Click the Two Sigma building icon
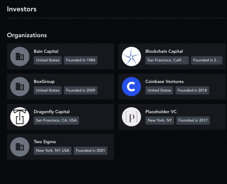The width and height of the screenshot is (227, 184). coord(20,147)
